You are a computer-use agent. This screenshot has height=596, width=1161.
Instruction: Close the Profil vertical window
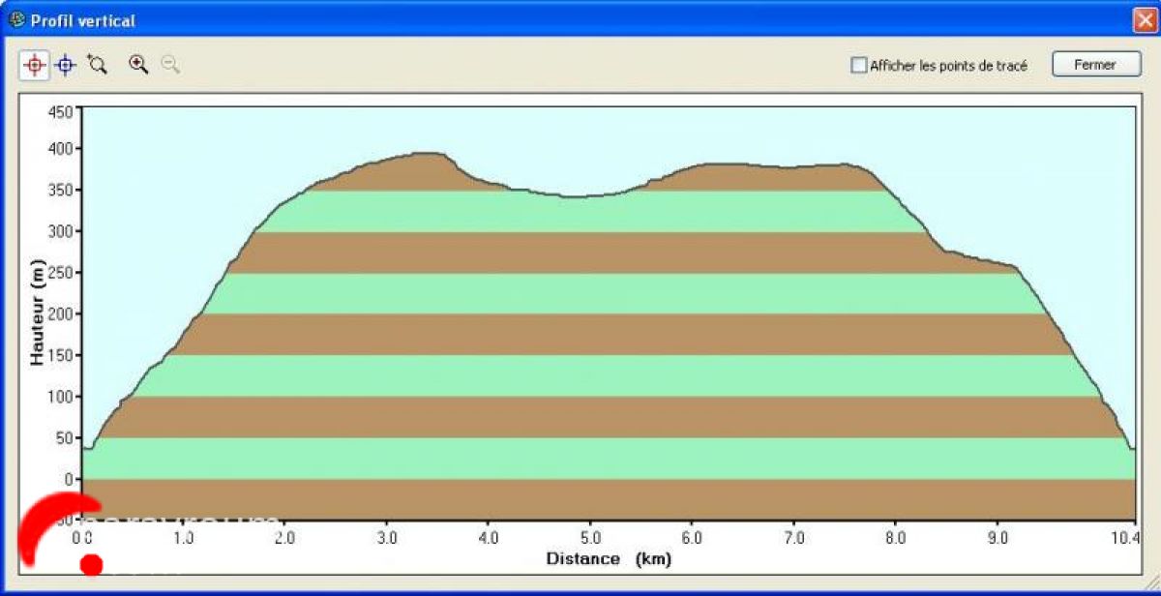coord(1145,20)
